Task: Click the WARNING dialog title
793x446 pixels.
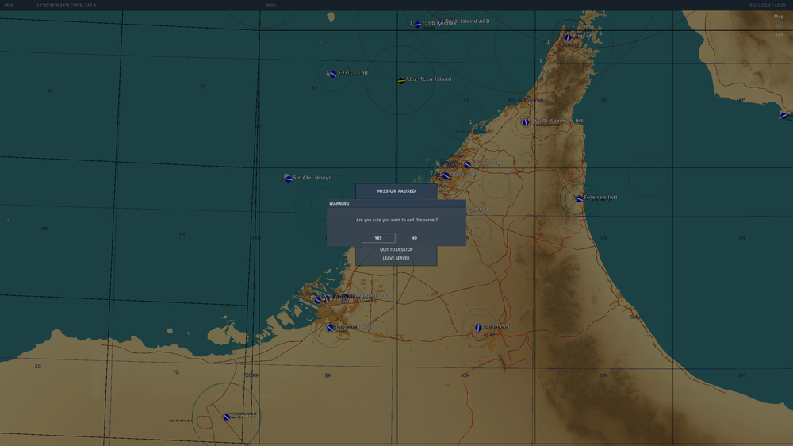Action: point(339,203)
